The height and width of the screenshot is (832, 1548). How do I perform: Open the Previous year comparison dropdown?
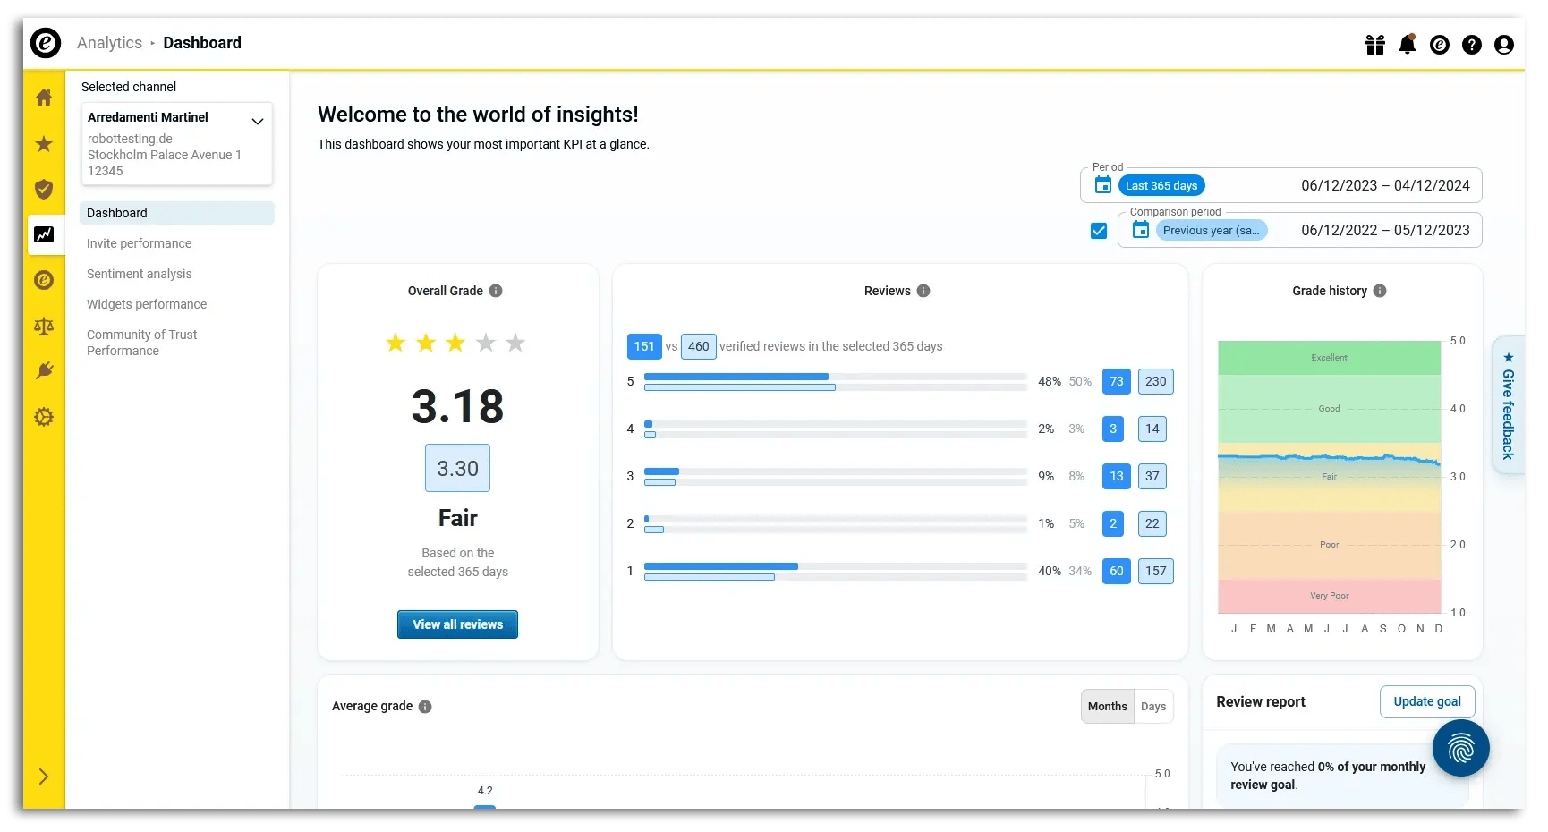(1212, 230)
